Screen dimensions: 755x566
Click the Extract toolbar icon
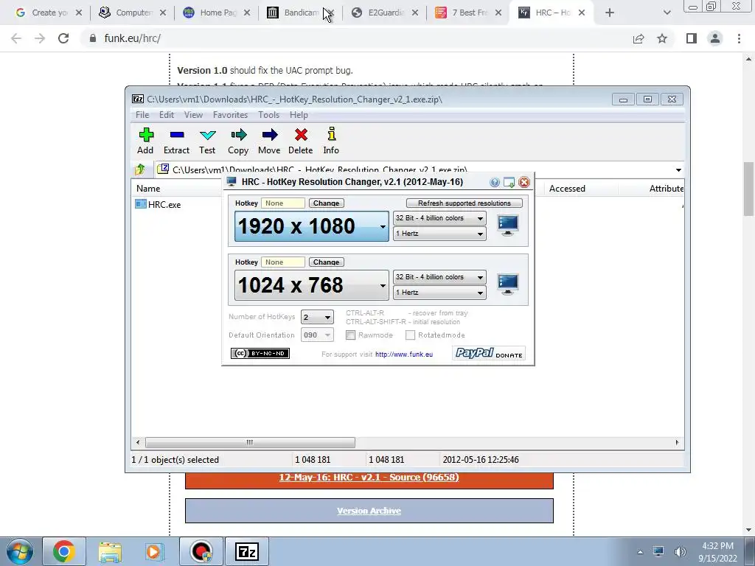point(176,141)
